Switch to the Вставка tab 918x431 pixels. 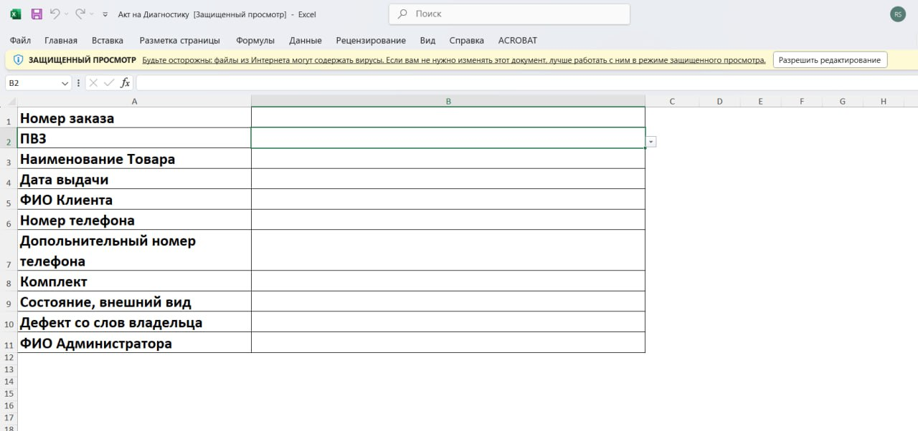[108, 40]
